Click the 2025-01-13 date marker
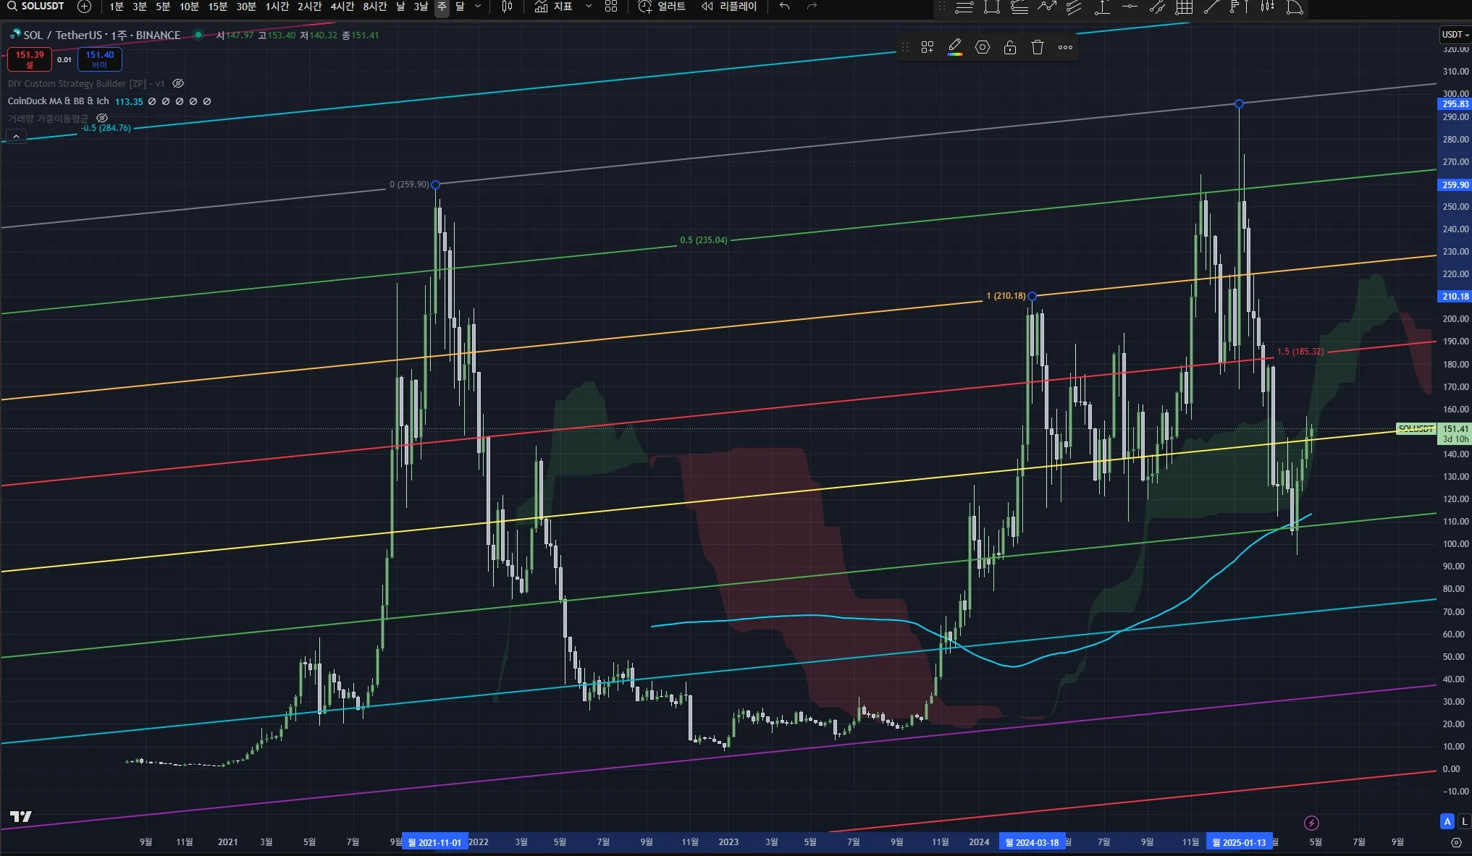 tap(1239, 842)
